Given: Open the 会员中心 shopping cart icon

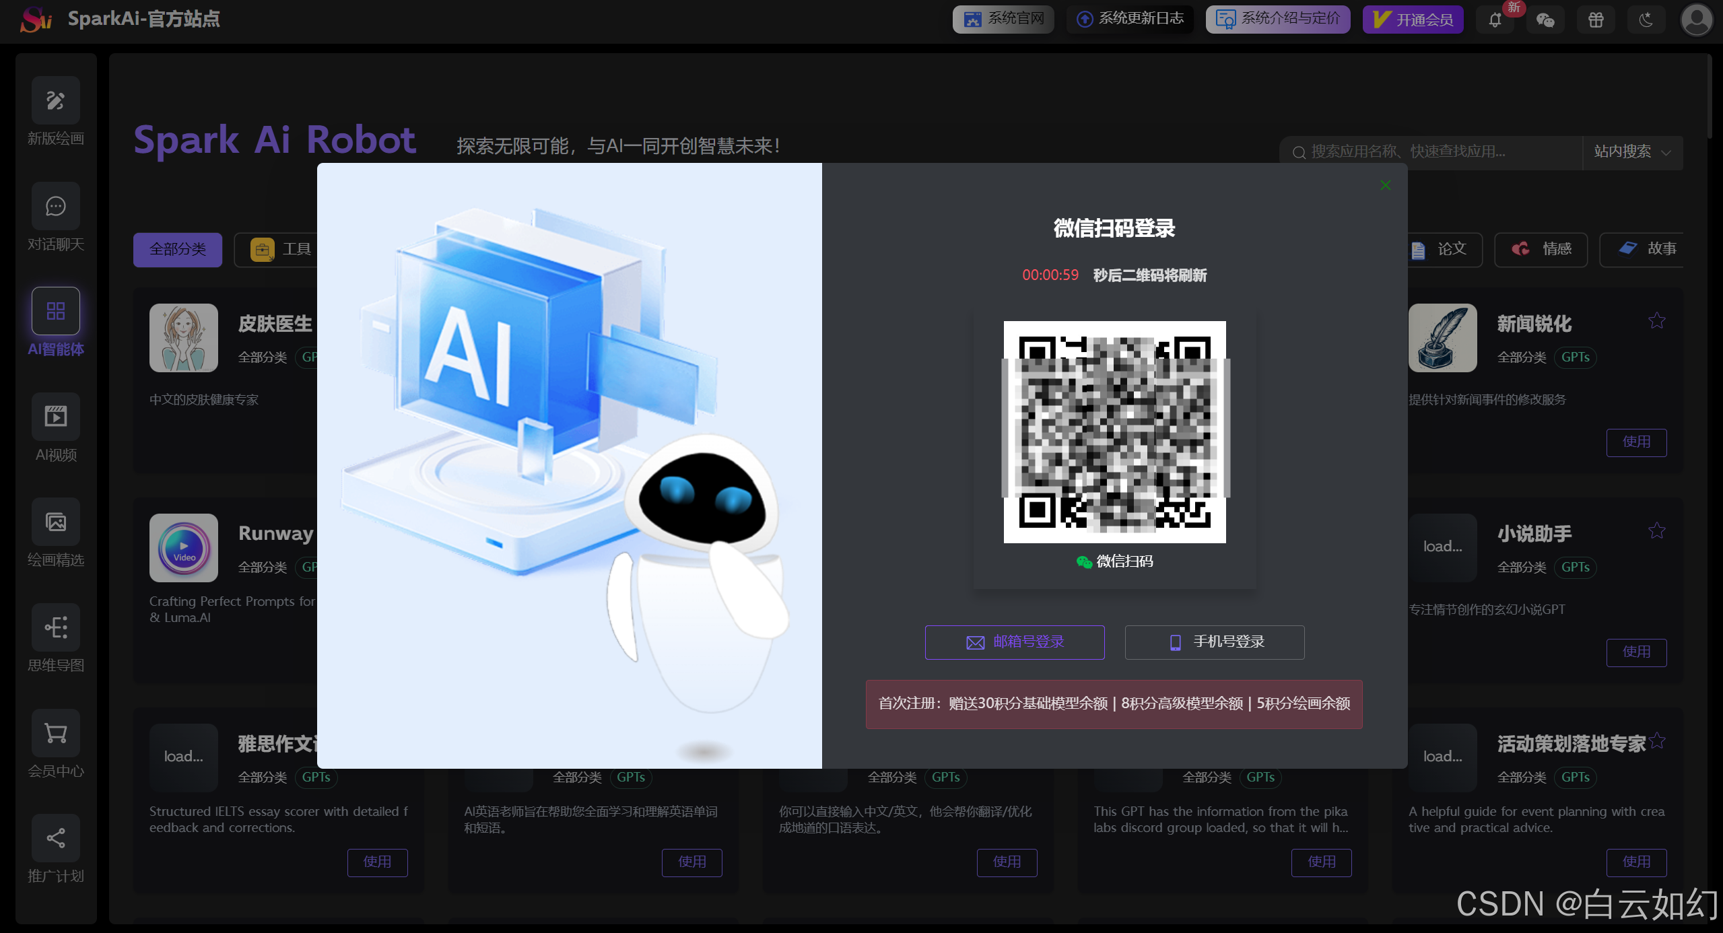Looking at the screenshot, I should pos(55,732).
